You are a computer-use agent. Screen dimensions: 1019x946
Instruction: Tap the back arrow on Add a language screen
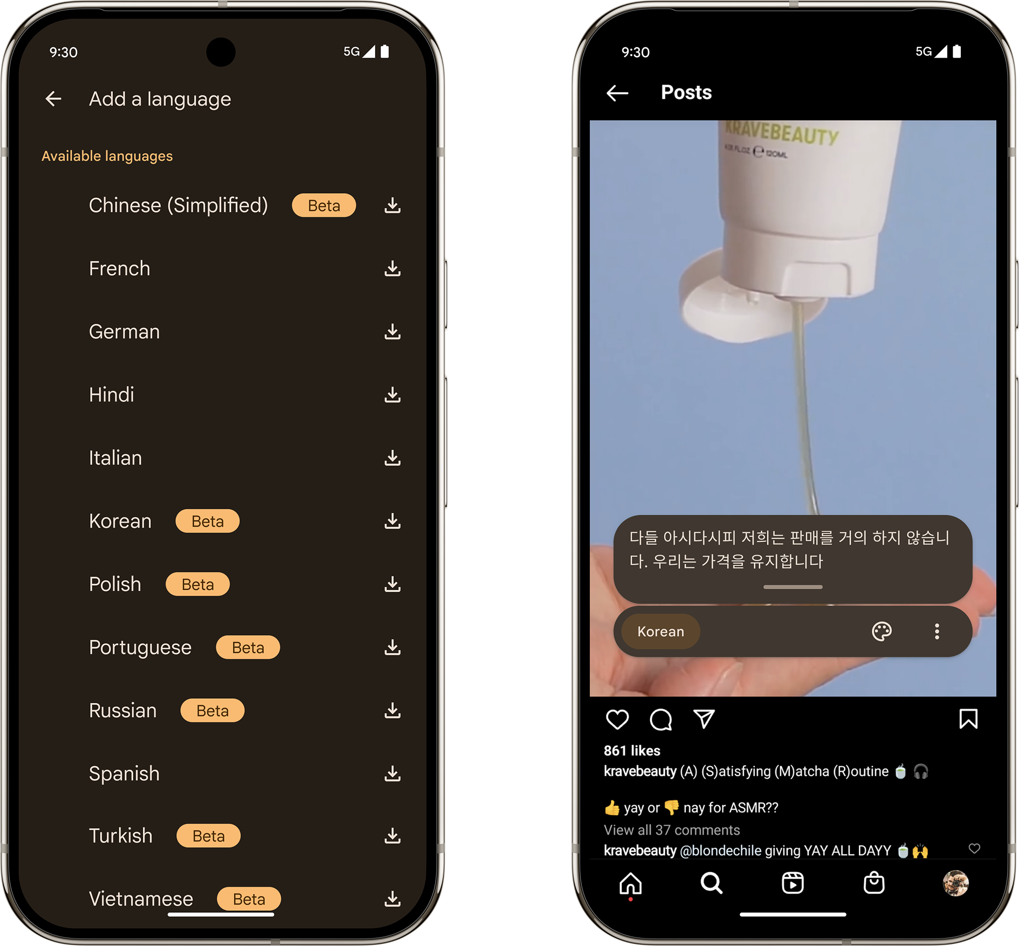[x=55, y=98]
